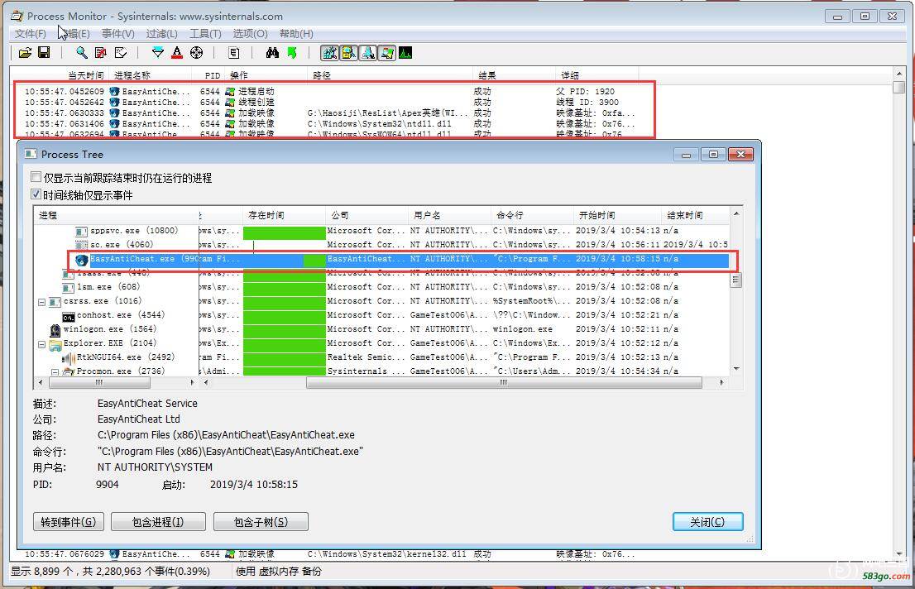Viewport: 915px width, 589px height.
Task: Click the EasyAntiCheat.exe shield icon in tree
Action: pyautogui.click(x=82, y=260)
